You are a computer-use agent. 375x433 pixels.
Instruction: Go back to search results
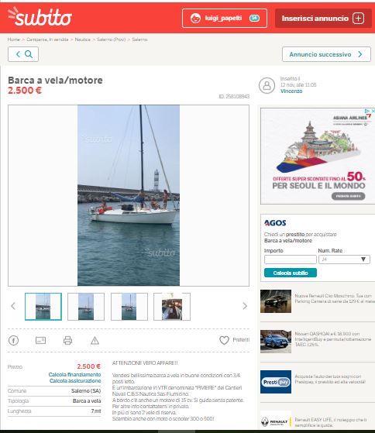coord(23,54)
